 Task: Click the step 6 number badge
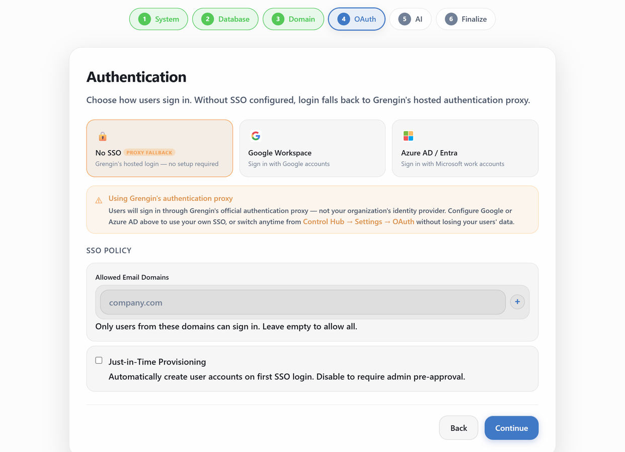coord(451,19)
